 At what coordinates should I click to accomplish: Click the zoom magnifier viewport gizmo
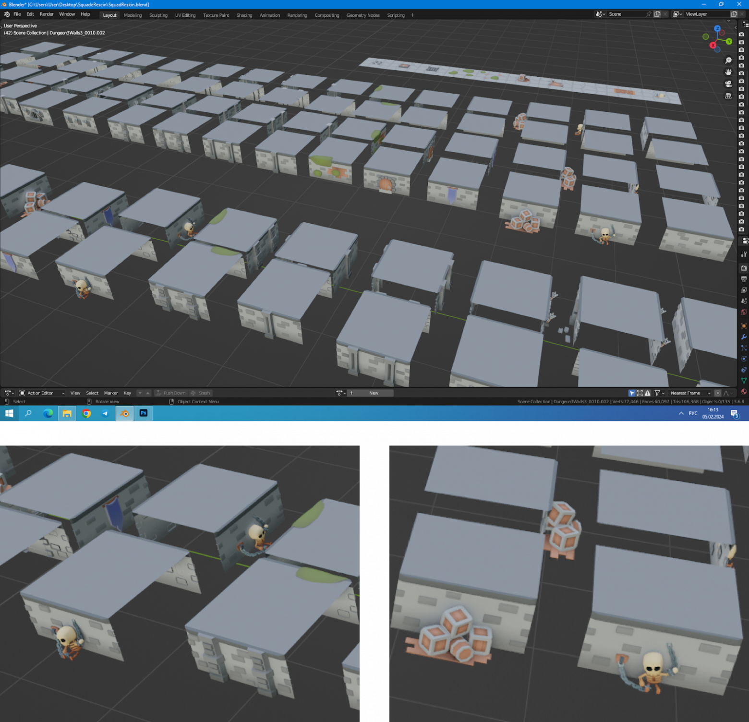point(728,60)
